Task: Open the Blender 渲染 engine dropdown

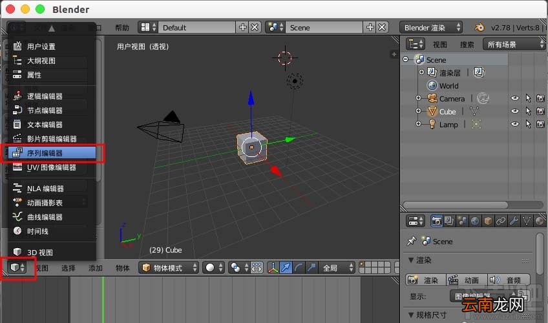Action: pos(431,27)
